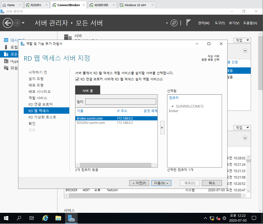The height and width of the screenshot is (224, 263).
Task: Show hidden system tray icons
Action: [x=205, y=218]
